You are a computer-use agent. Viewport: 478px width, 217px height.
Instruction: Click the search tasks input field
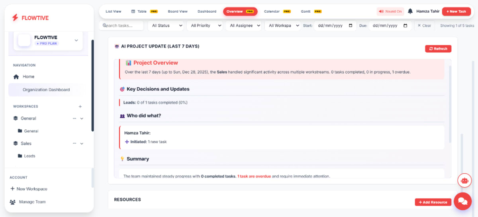pyautogui.click(x=121, y=25)
